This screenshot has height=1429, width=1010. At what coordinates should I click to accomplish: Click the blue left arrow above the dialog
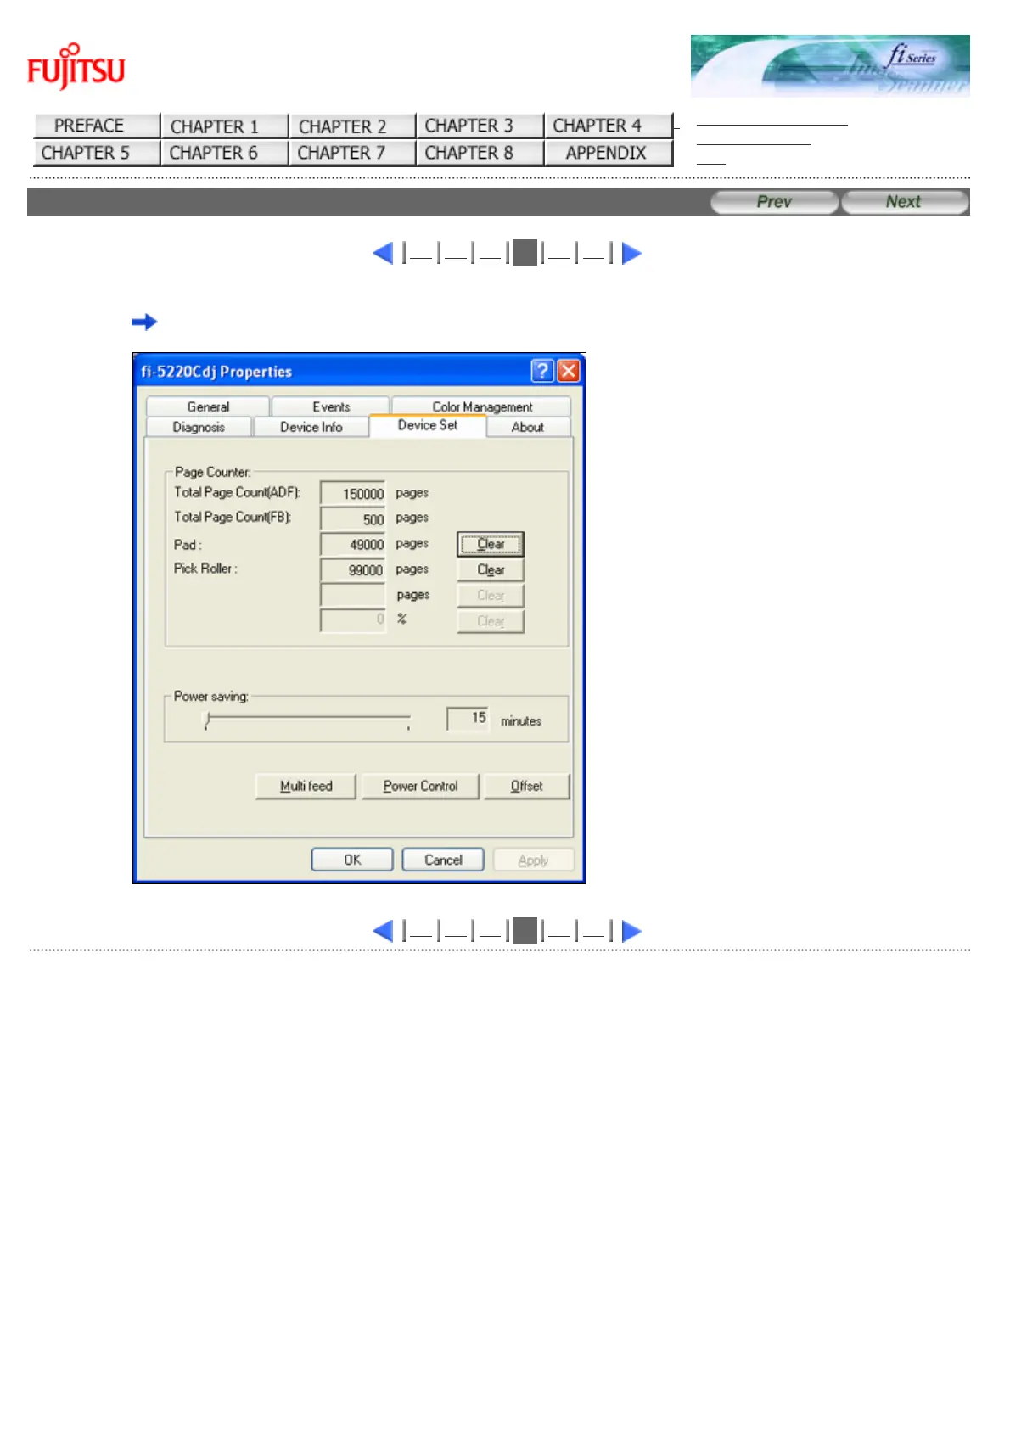tap(383, 253)
